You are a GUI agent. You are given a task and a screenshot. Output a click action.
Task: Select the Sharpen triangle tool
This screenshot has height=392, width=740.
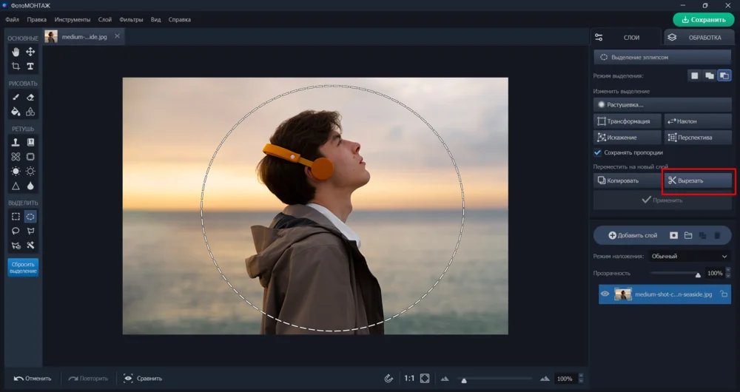tap(16, 186)
